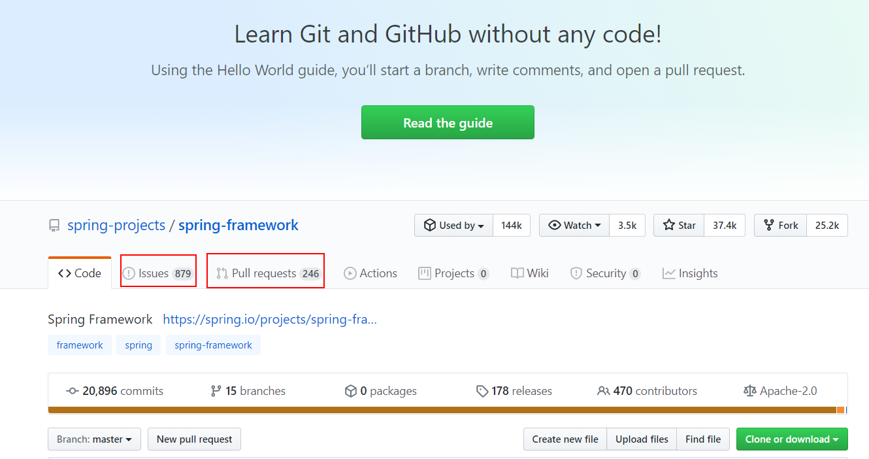Click the commits history icon
Screen dimensions: 869x459
pos(73,391)
